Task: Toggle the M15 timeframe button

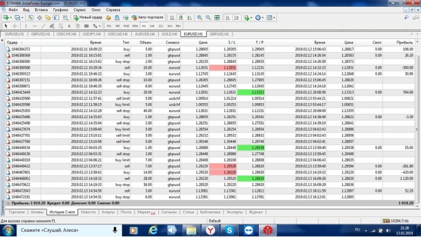Action: point(126,26)
